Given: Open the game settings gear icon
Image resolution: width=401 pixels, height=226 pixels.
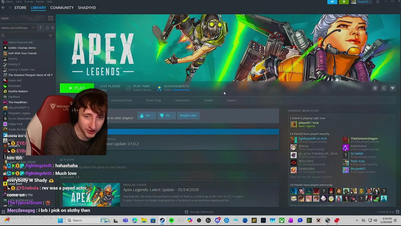Looking at the screenshot, I should pos(375,88).
